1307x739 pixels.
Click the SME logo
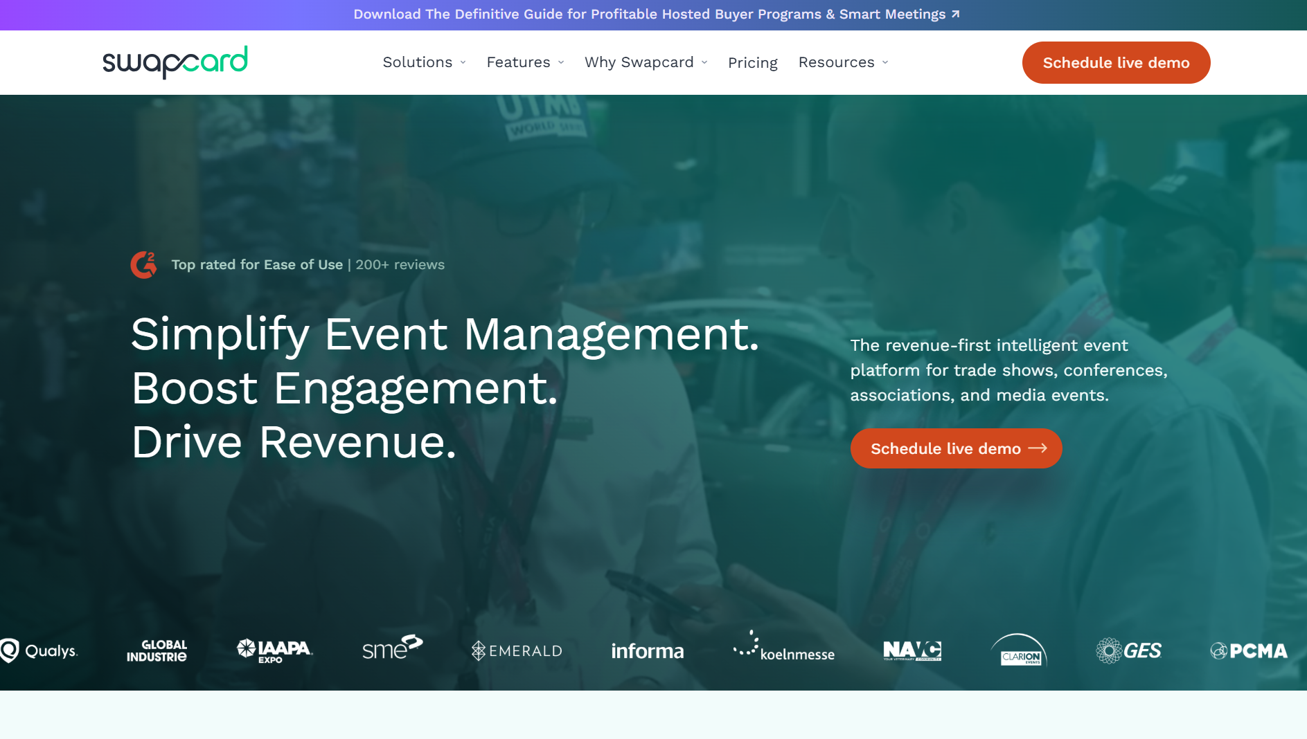[393, 647]
